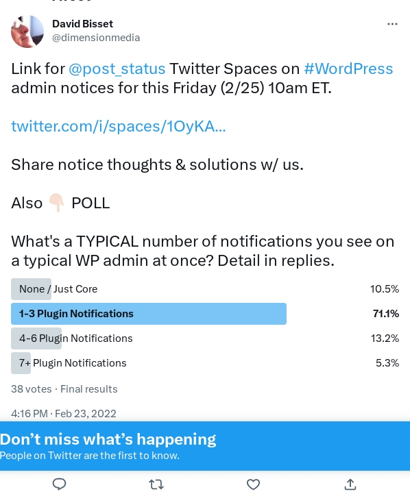Open the @post_status mention
Image resolution: width=410 pixels, height=494 pixels.
coord(117,69)
